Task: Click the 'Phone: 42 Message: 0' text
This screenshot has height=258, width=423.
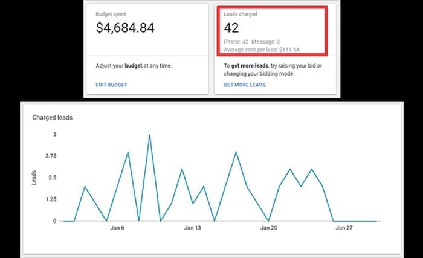Action: tap(252, 42)
